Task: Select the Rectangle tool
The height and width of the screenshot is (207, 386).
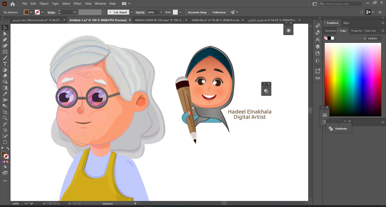Action: 5,52
